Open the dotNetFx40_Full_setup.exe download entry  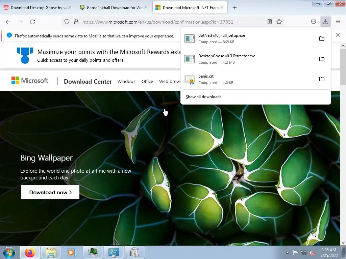pos(249,38)
